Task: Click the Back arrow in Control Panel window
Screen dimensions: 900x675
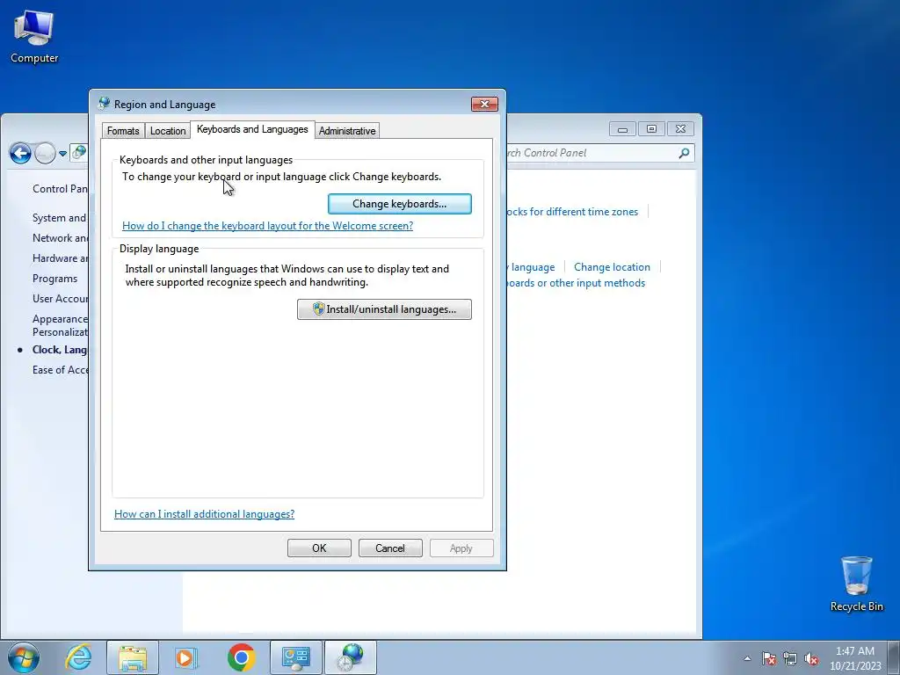Action: point(21,153)
